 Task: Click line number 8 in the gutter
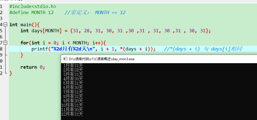click(x=1, y=49)
